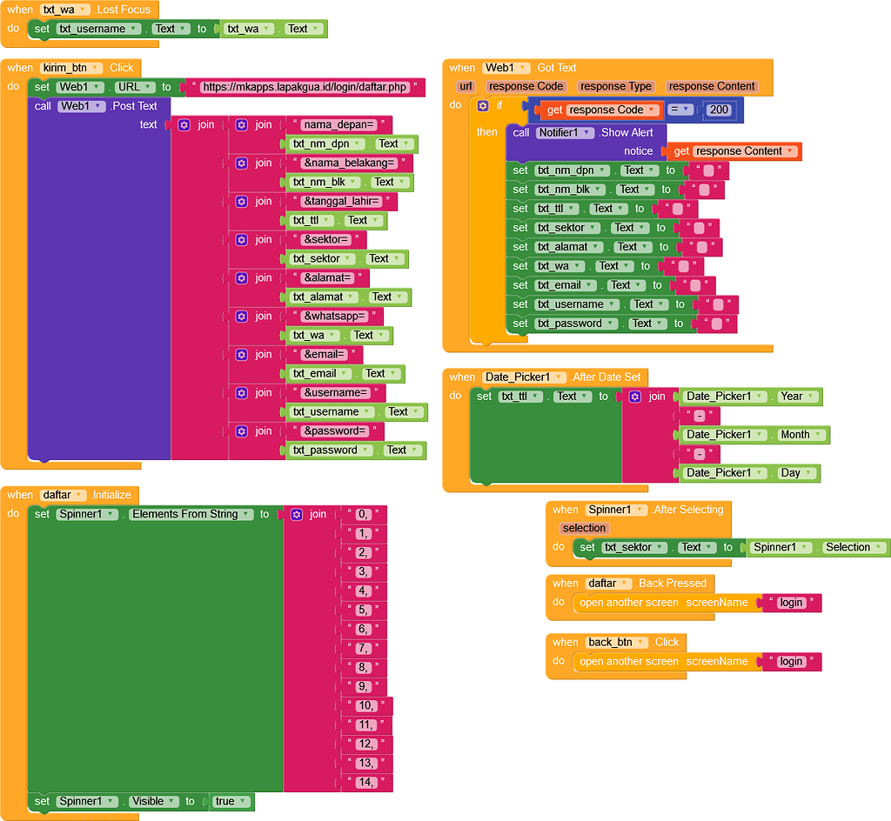Click login text in Back Pressed block

[791, 603]
